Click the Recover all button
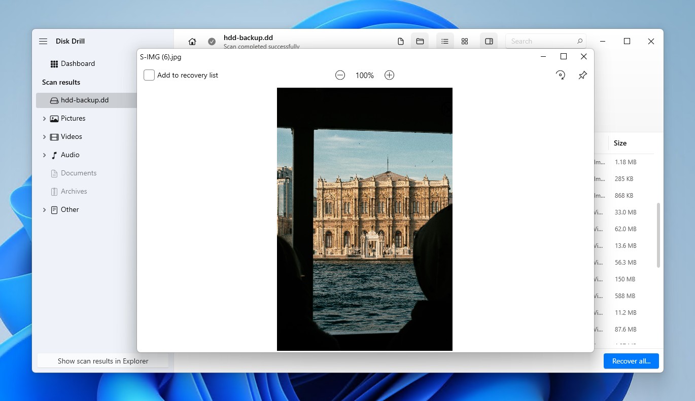The width and height of the screenshot is (695, 401). click(631, 361)
